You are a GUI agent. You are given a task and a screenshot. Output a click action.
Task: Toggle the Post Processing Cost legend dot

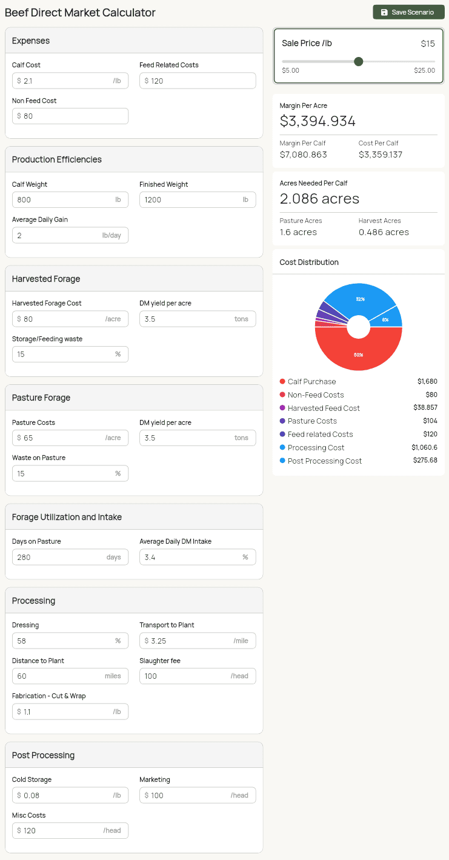282,461
